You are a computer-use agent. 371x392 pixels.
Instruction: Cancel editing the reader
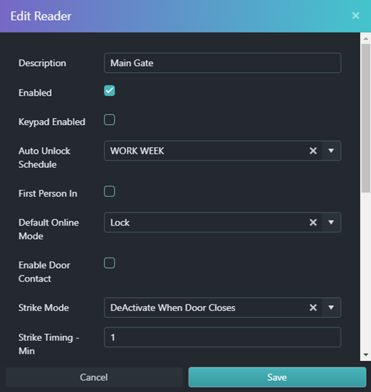[94, 377]
